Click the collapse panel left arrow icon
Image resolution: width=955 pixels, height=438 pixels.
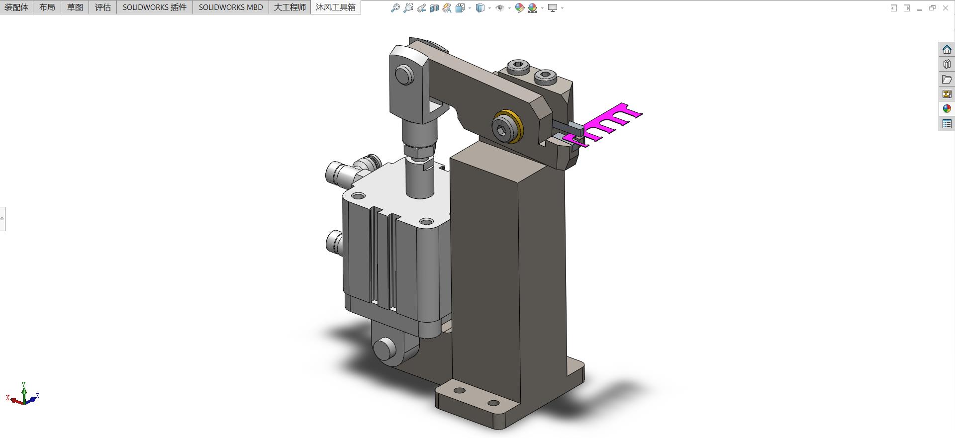[894, 8]
